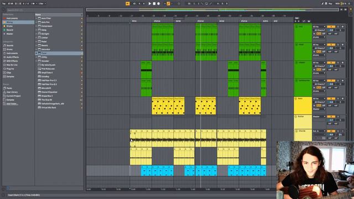The height and width of the screenshot is (199, 354).
Task: Stop playback with the Stop button
Action: (154, 4)
